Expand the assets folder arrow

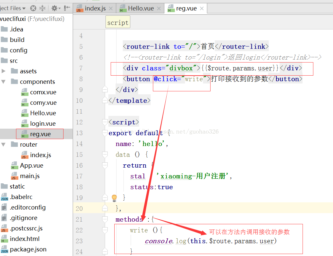(3, 71)
